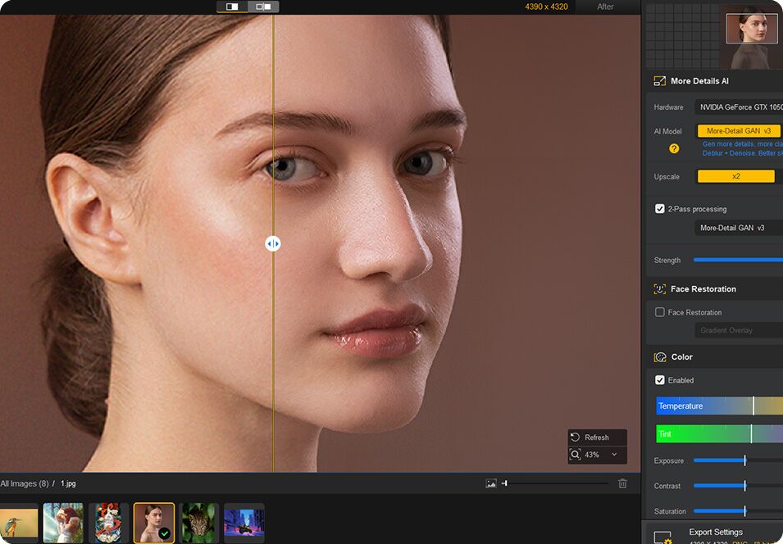
Task: Switch to single view mode icon
Action: (x=232, y=7)
